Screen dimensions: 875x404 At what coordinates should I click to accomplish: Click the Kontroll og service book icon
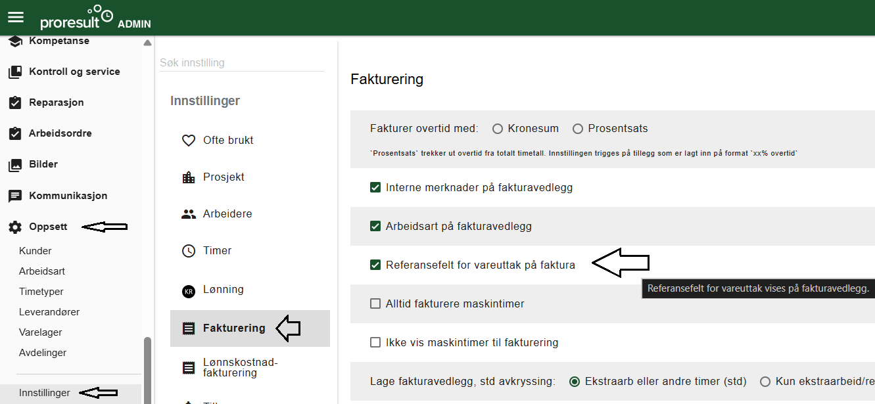click(14, 72)
